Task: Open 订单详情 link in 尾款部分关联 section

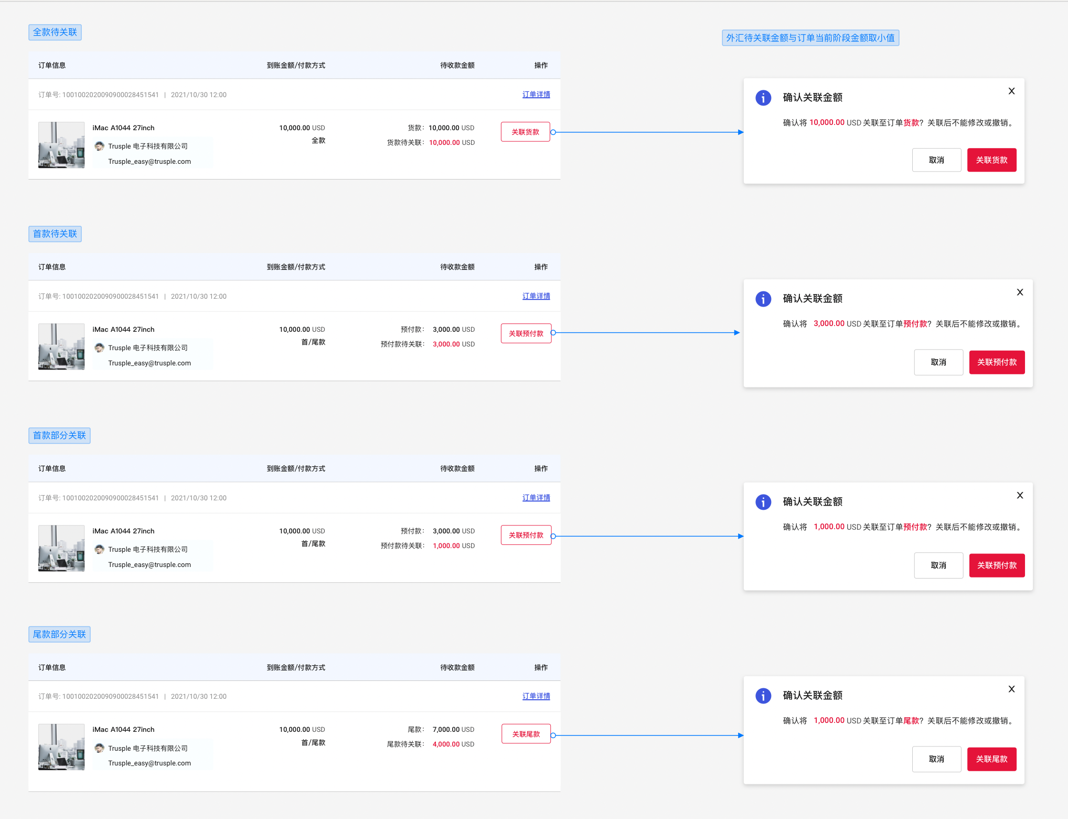Action: pos(536,696)
